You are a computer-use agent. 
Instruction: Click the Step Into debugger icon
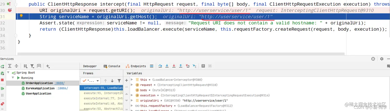click(x=167, y=66)
